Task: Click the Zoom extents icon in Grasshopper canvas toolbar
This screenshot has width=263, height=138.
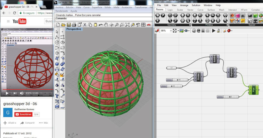Action: click(x=175, y=31)
